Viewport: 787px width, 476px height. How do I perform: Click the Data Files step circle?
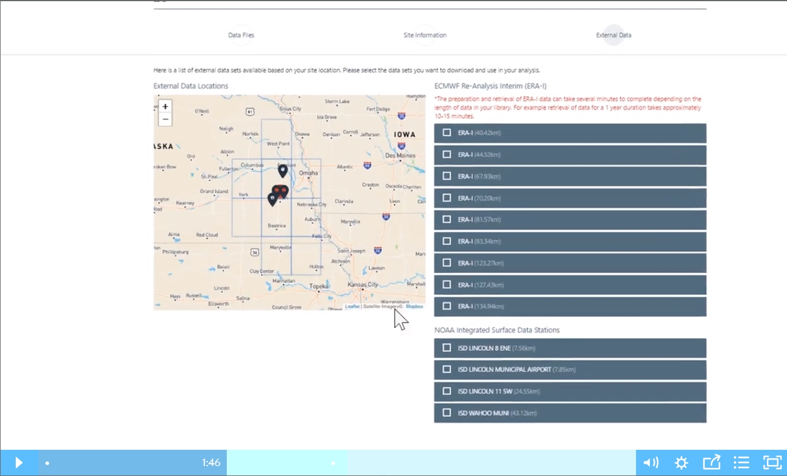coord(241,35)
